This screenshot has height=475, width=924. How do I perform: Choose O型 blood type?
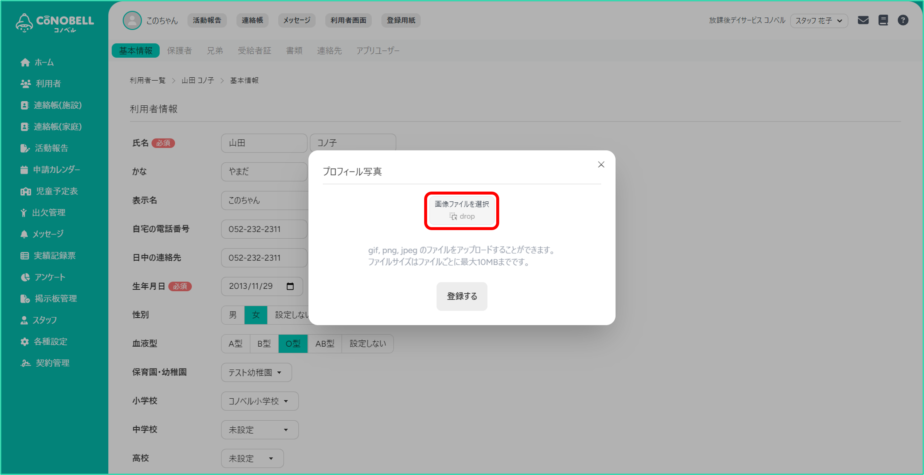point(293,344)
